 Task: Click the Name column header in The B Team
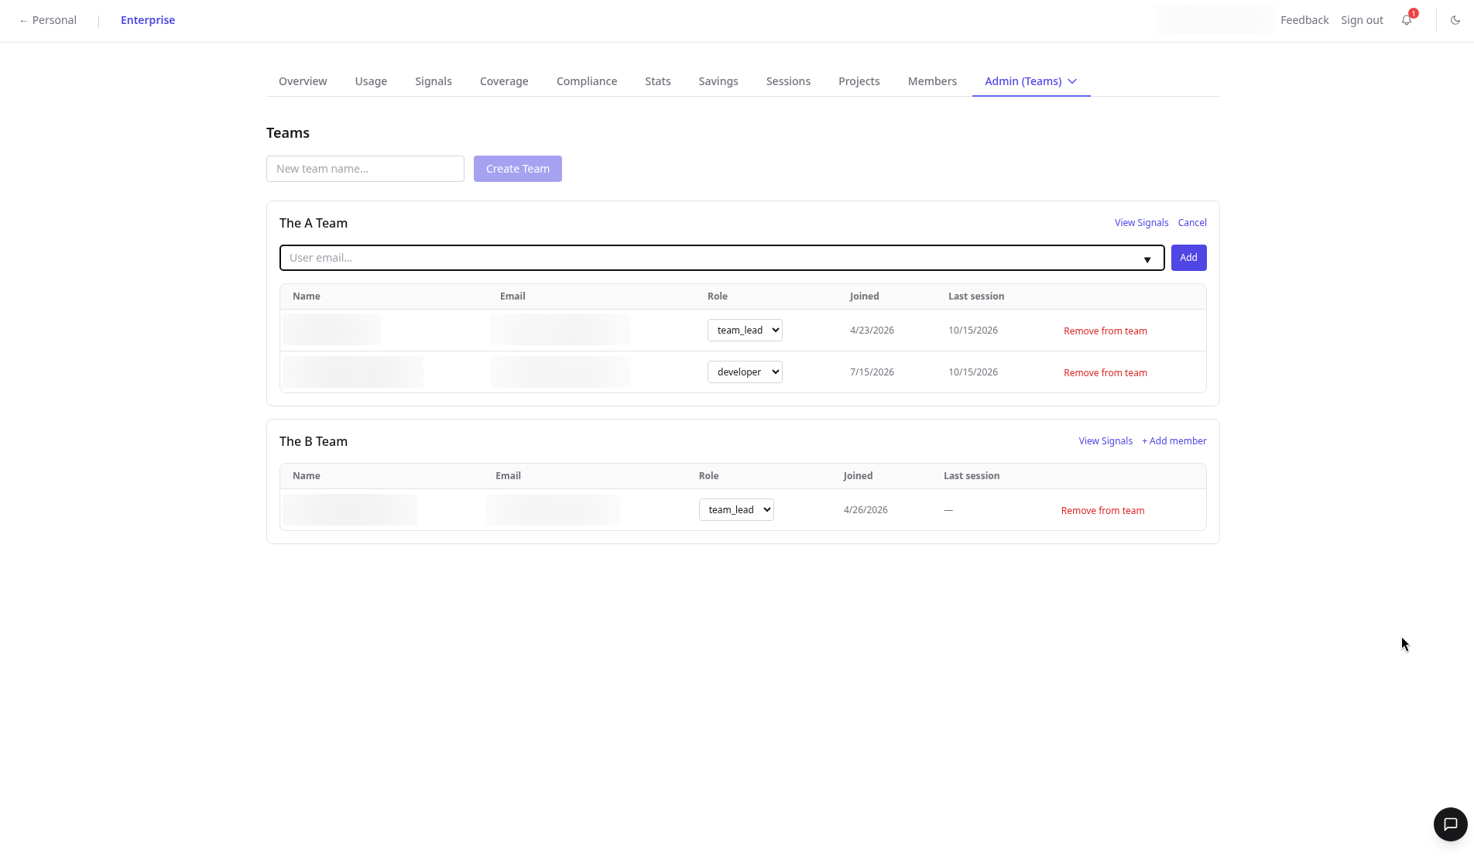point(307,476)
